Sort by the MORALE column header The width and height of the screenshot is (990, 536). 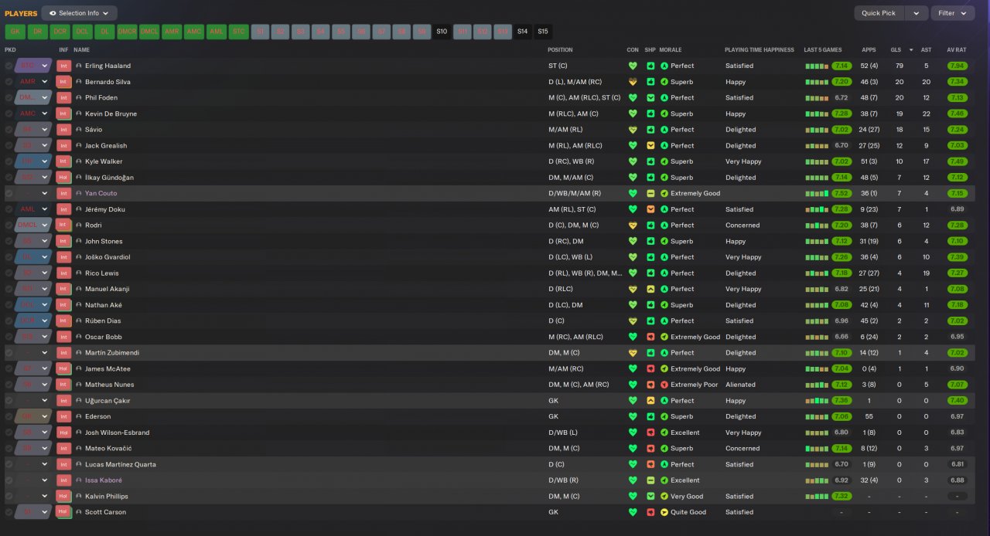coord(670,49)
